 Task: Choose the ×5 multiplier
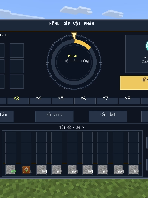click(63, 101)
